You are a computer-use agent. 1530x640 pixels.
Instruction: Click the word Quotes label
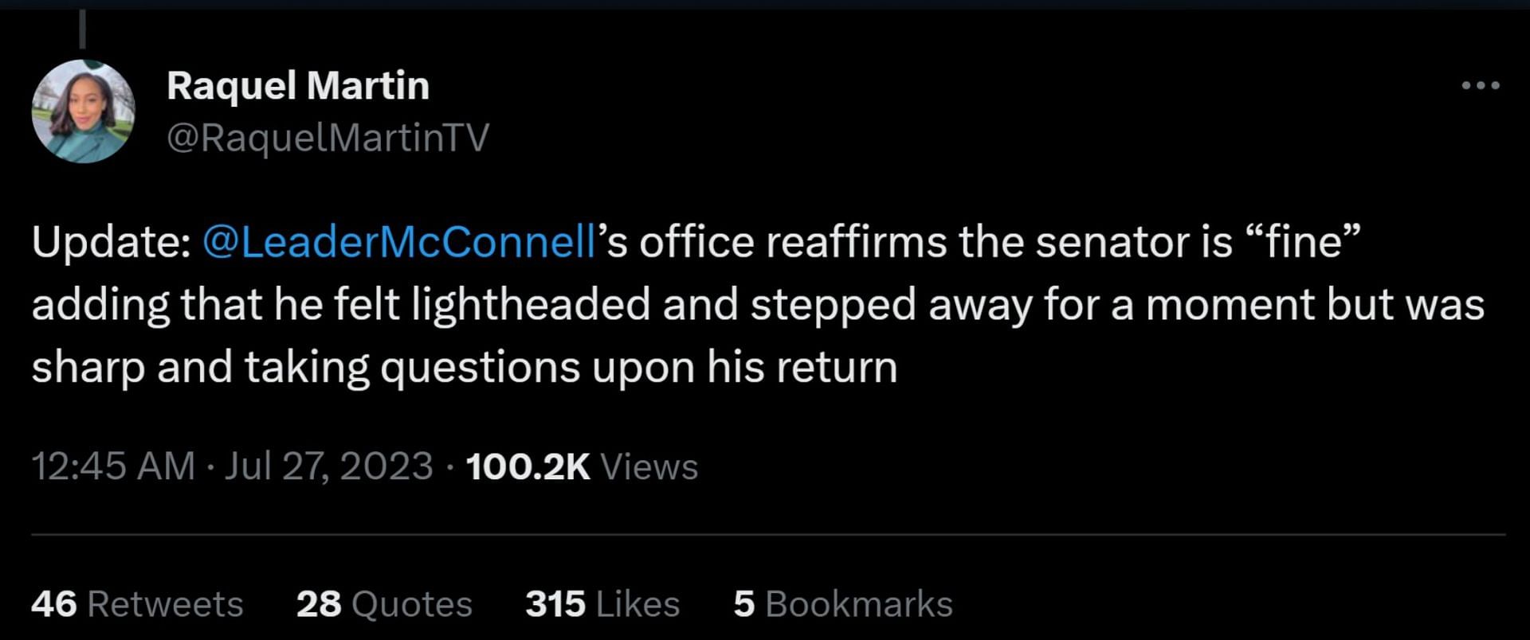click(x=412, y=604)
